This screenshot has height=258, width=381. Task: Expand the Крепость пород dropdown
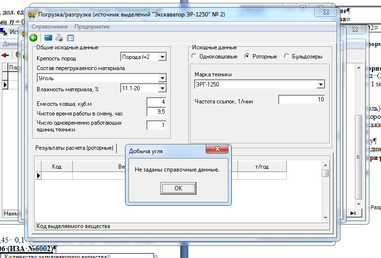pos(162,57)
